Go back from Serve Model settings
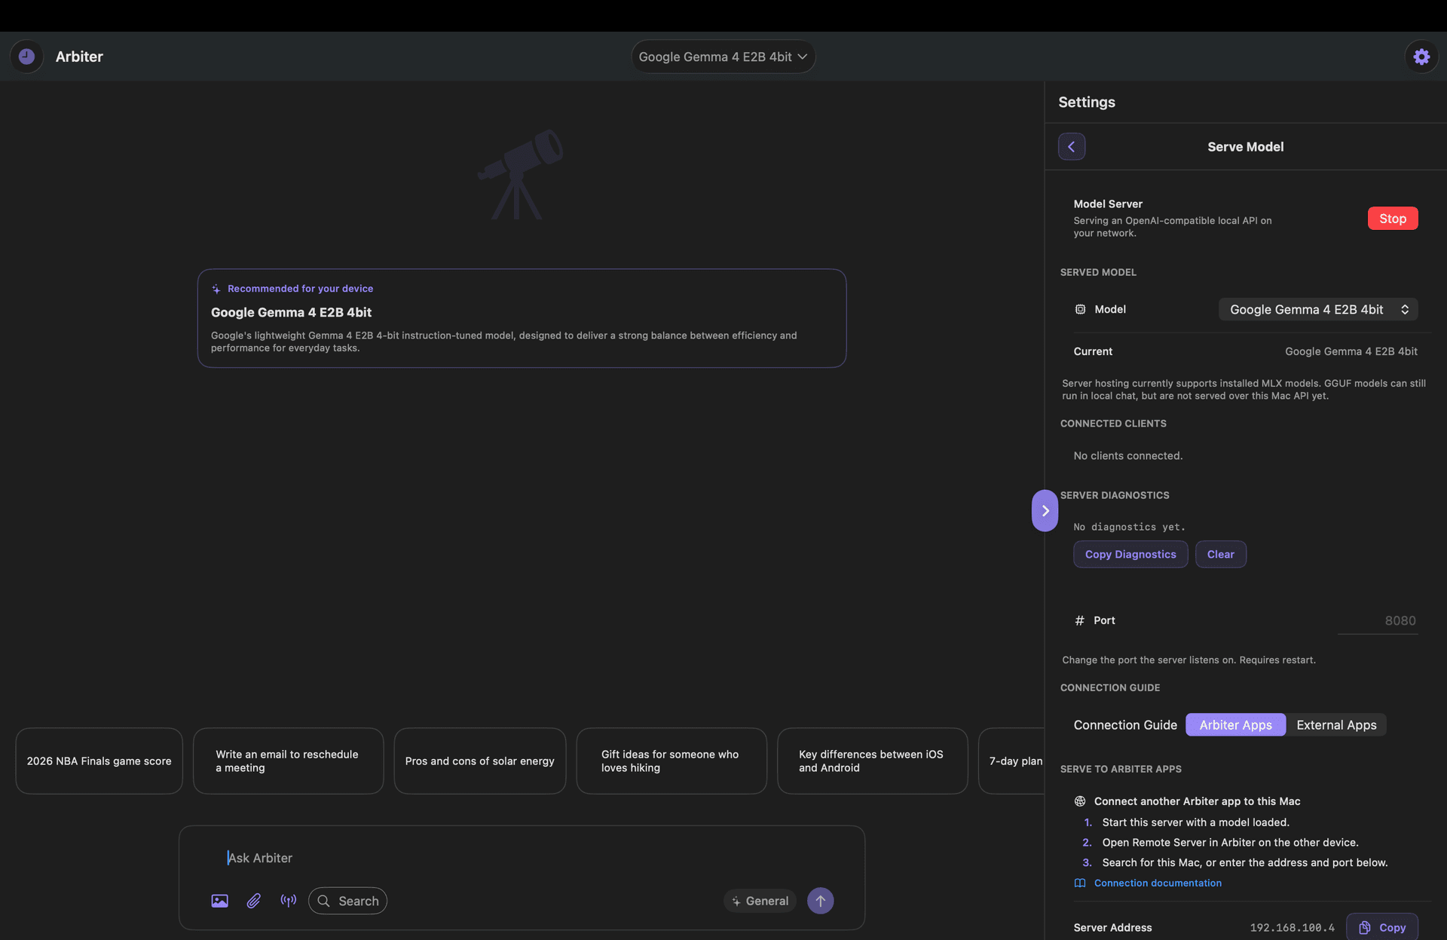 (x=1071, y=146)
